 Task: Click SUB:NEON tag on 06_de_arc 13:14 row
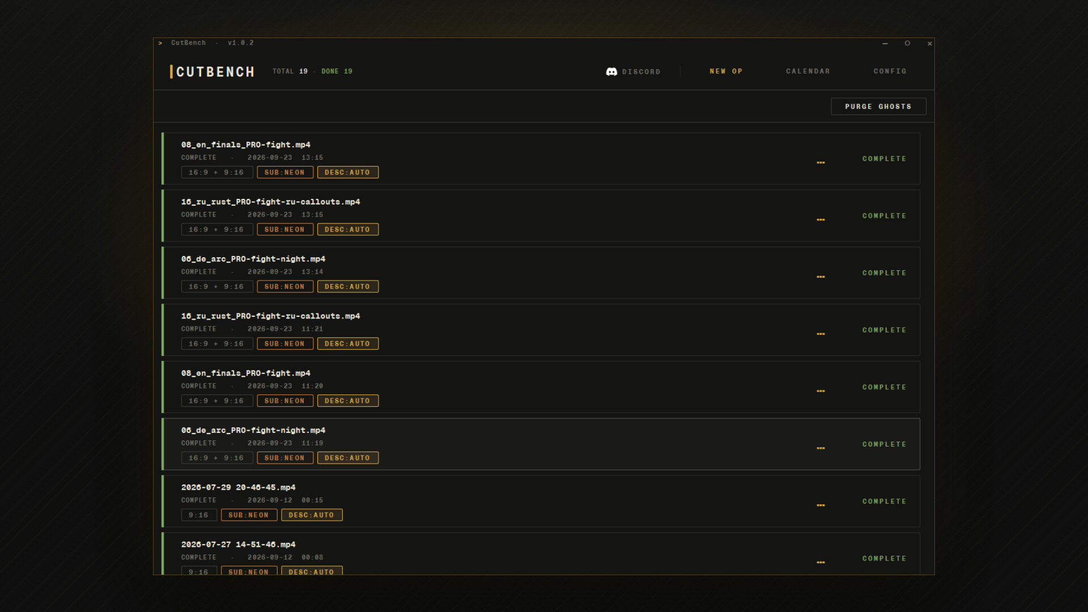tap(285, 287)
